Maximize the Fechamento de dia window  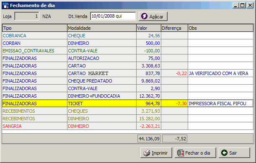243,5
